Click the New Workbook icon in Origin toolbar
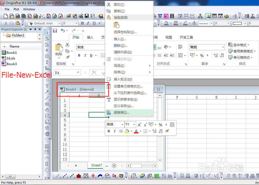The image size is (259, 185). pyautogui.click(x=18, y=16)
